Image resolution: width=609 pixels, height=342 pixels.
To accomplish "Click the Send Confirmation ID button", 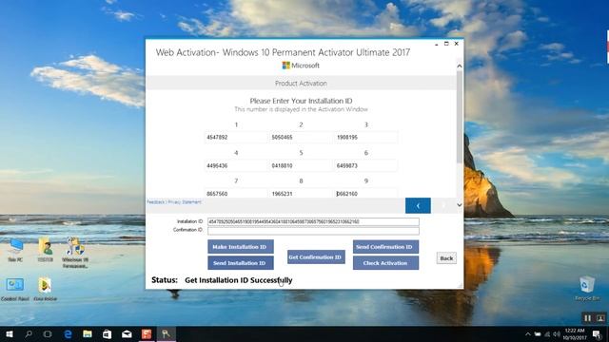I will click(x=385, y=247).
